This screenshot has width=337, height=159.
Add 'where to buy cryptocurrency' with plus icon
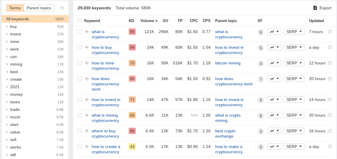pyautogui.click(x=87, y=131)
